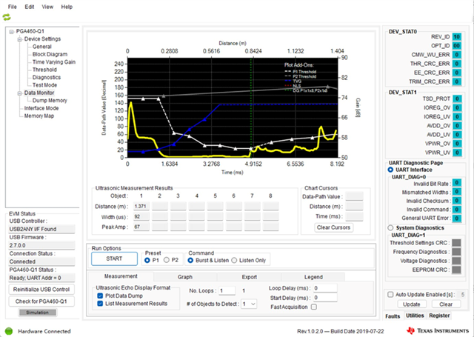This screenshot has height=337, width=474.
Task: Click the Invalid Checksum indicator
Action: click(x=457, y=201)
